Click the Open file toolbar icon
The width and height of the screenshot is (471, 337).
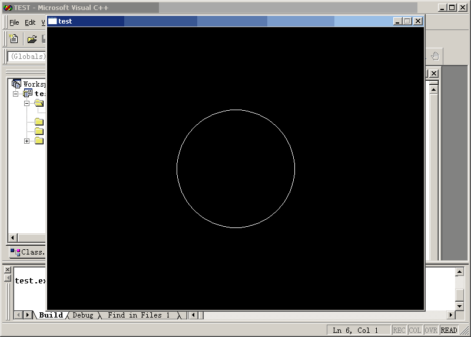click(x=32, y=39)
